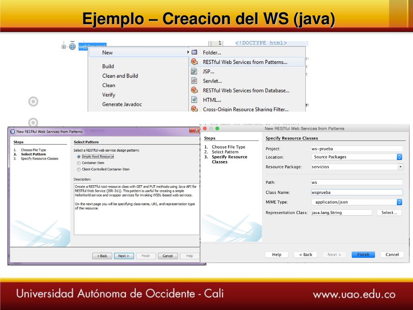This screenshot has height=310, width=413.
Task: Click the <!DOCTYPE html> code line
Action: [x=261, y=43]
